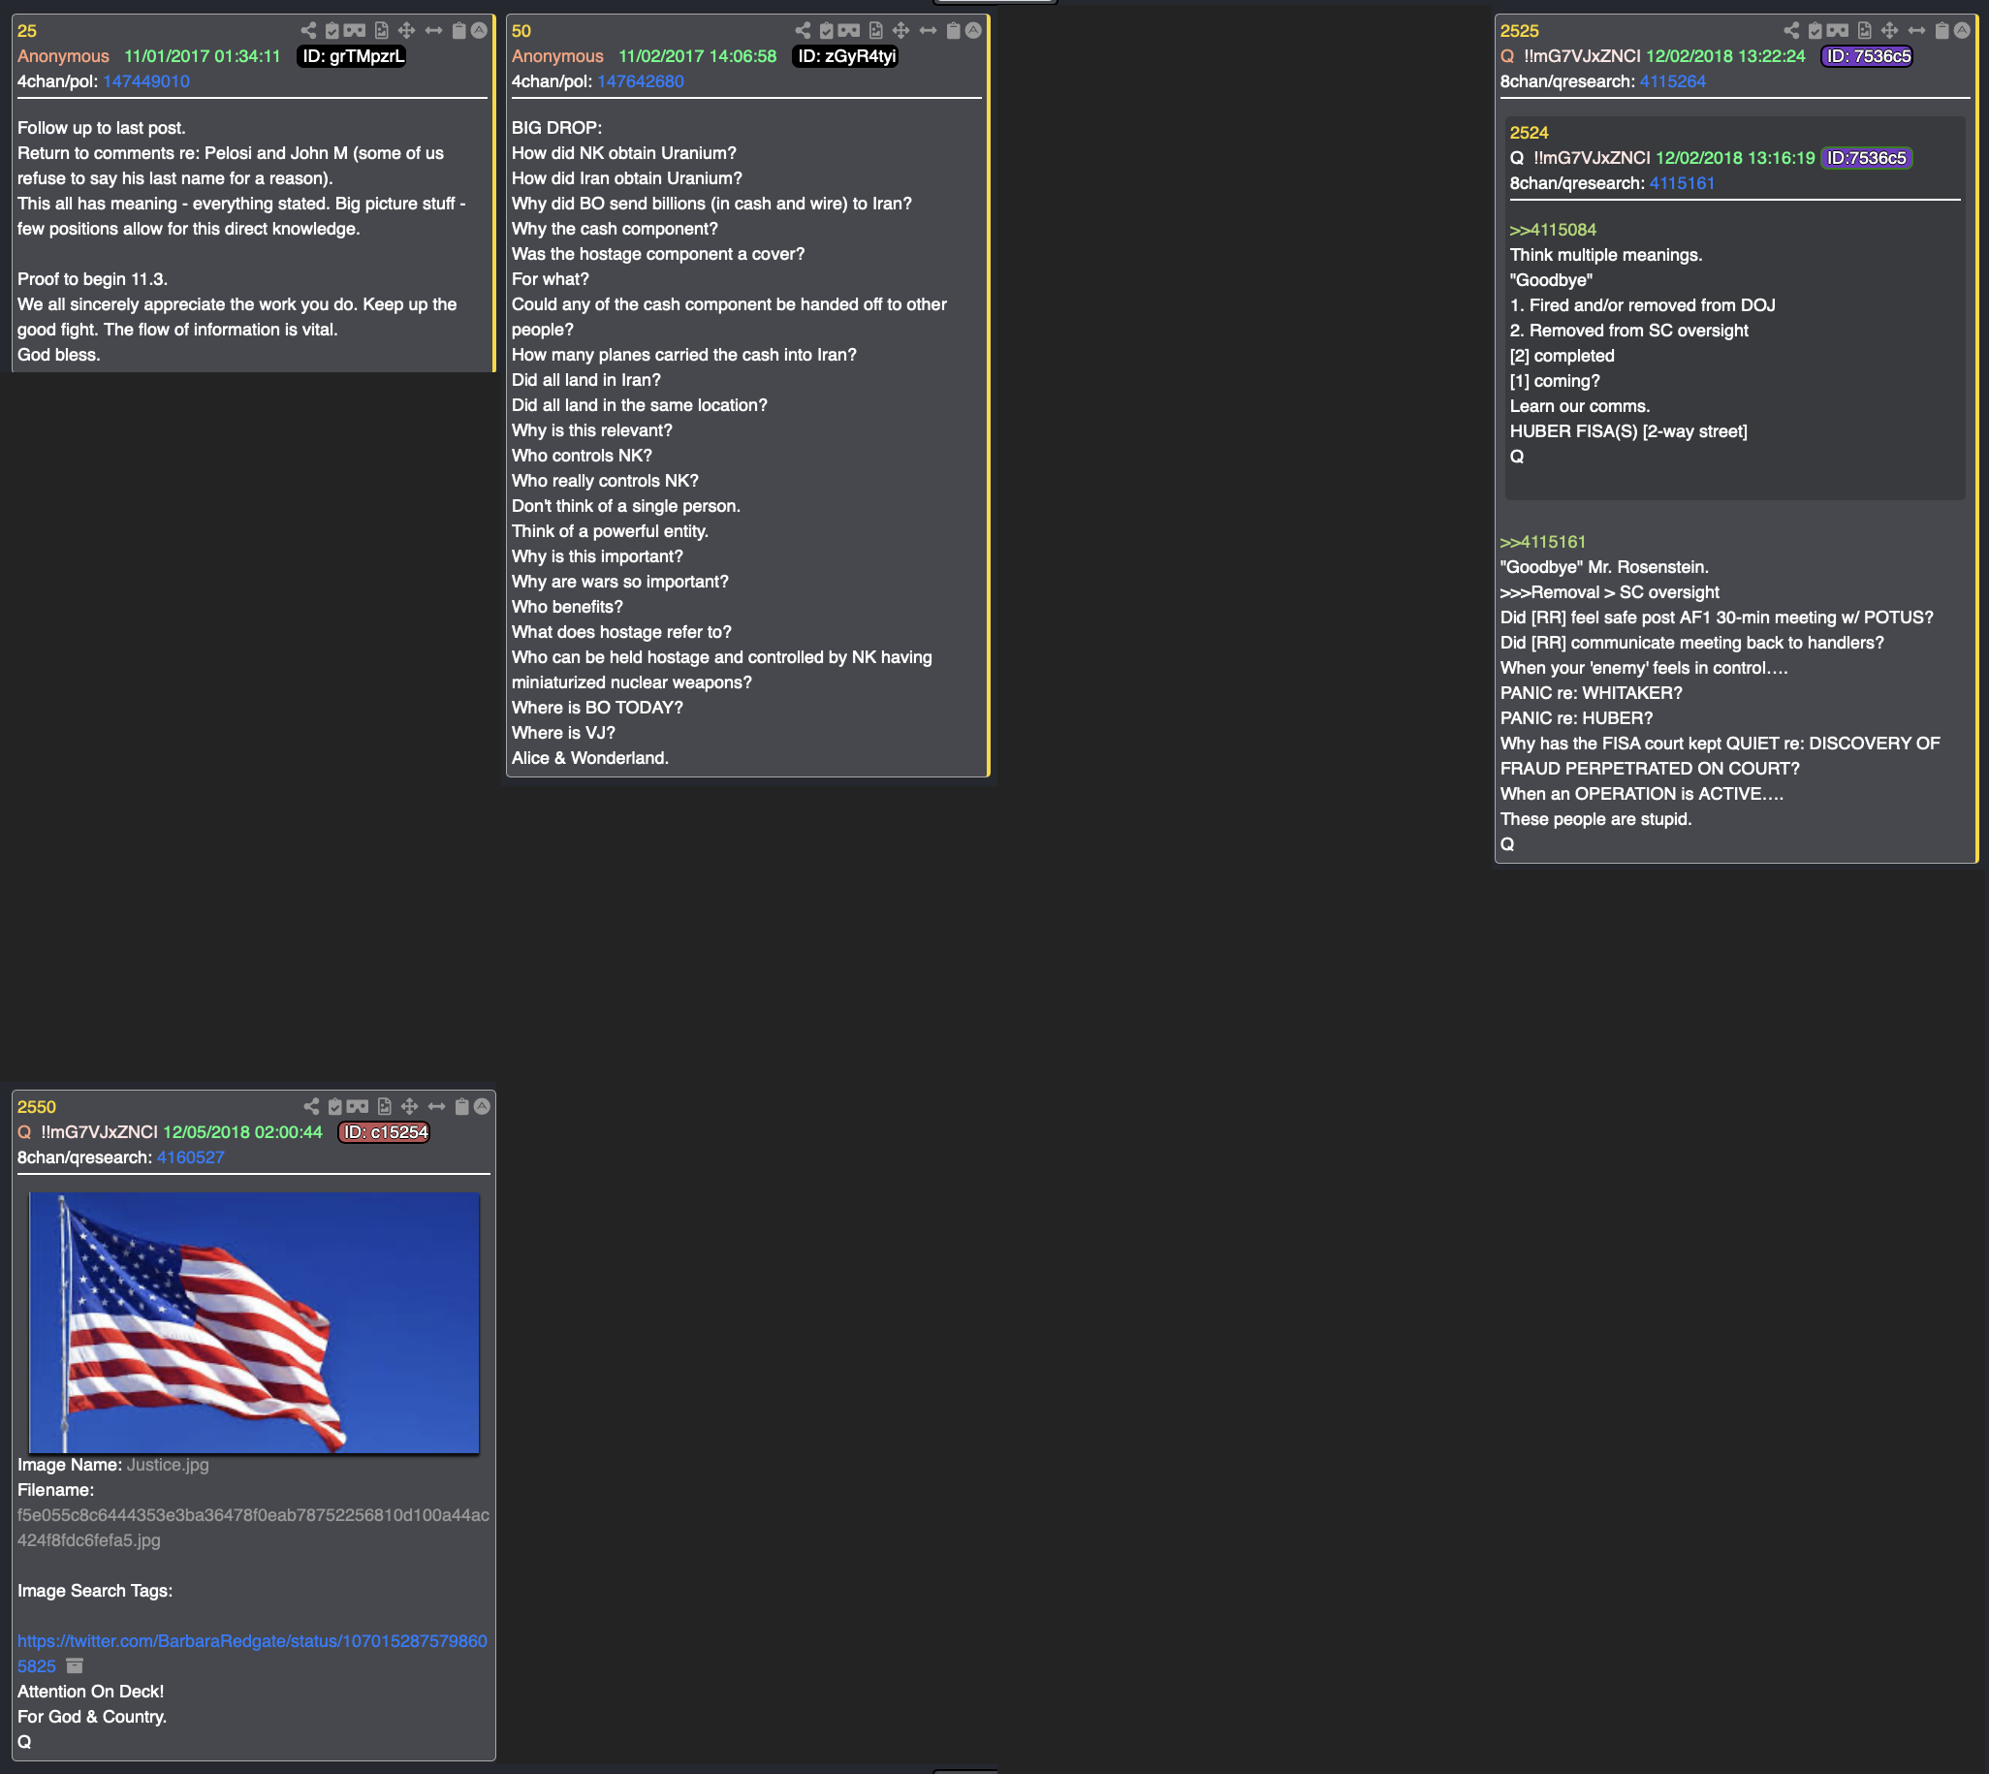This screenshot has width=1989, height=1774.
Task: Click the share icon on post 2550
Action: click(x=311, y=1107)
